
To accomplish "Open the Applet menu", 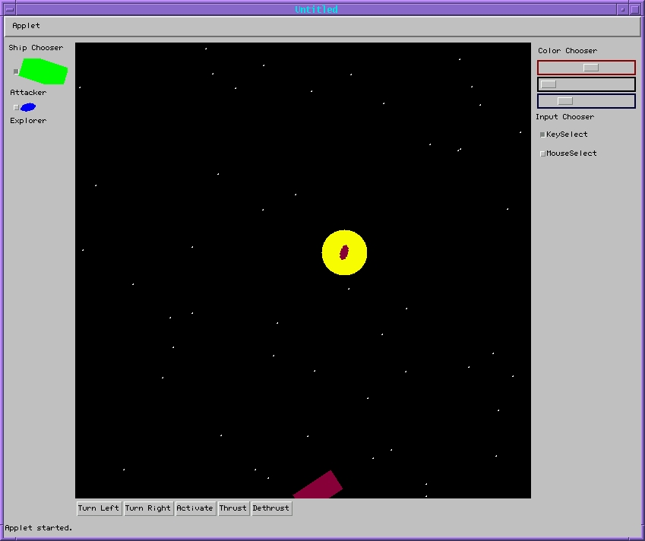I will (26, 26).
